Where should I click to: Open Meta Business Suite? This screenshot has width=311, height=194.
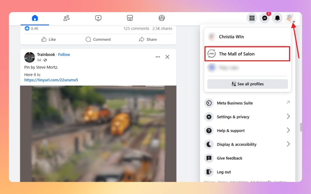247,103
